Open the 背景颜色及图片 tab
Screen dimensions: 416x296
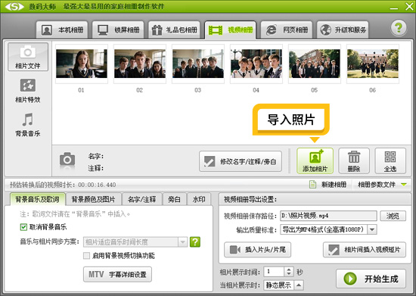coord(93,199)
